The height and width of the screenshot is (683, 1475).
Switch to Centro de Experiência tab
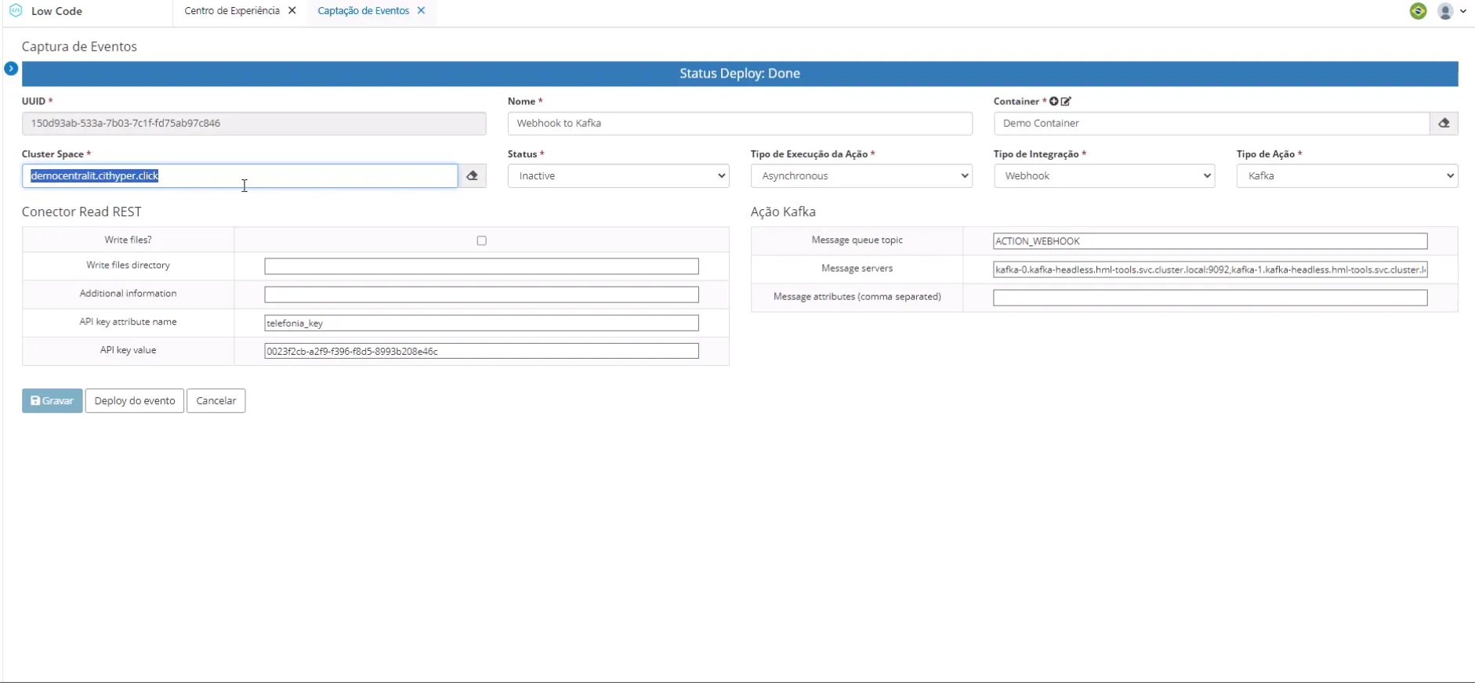[232, 11]
